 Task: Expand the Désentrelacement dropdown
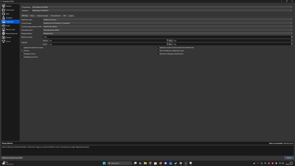click(x=167, y=30)
